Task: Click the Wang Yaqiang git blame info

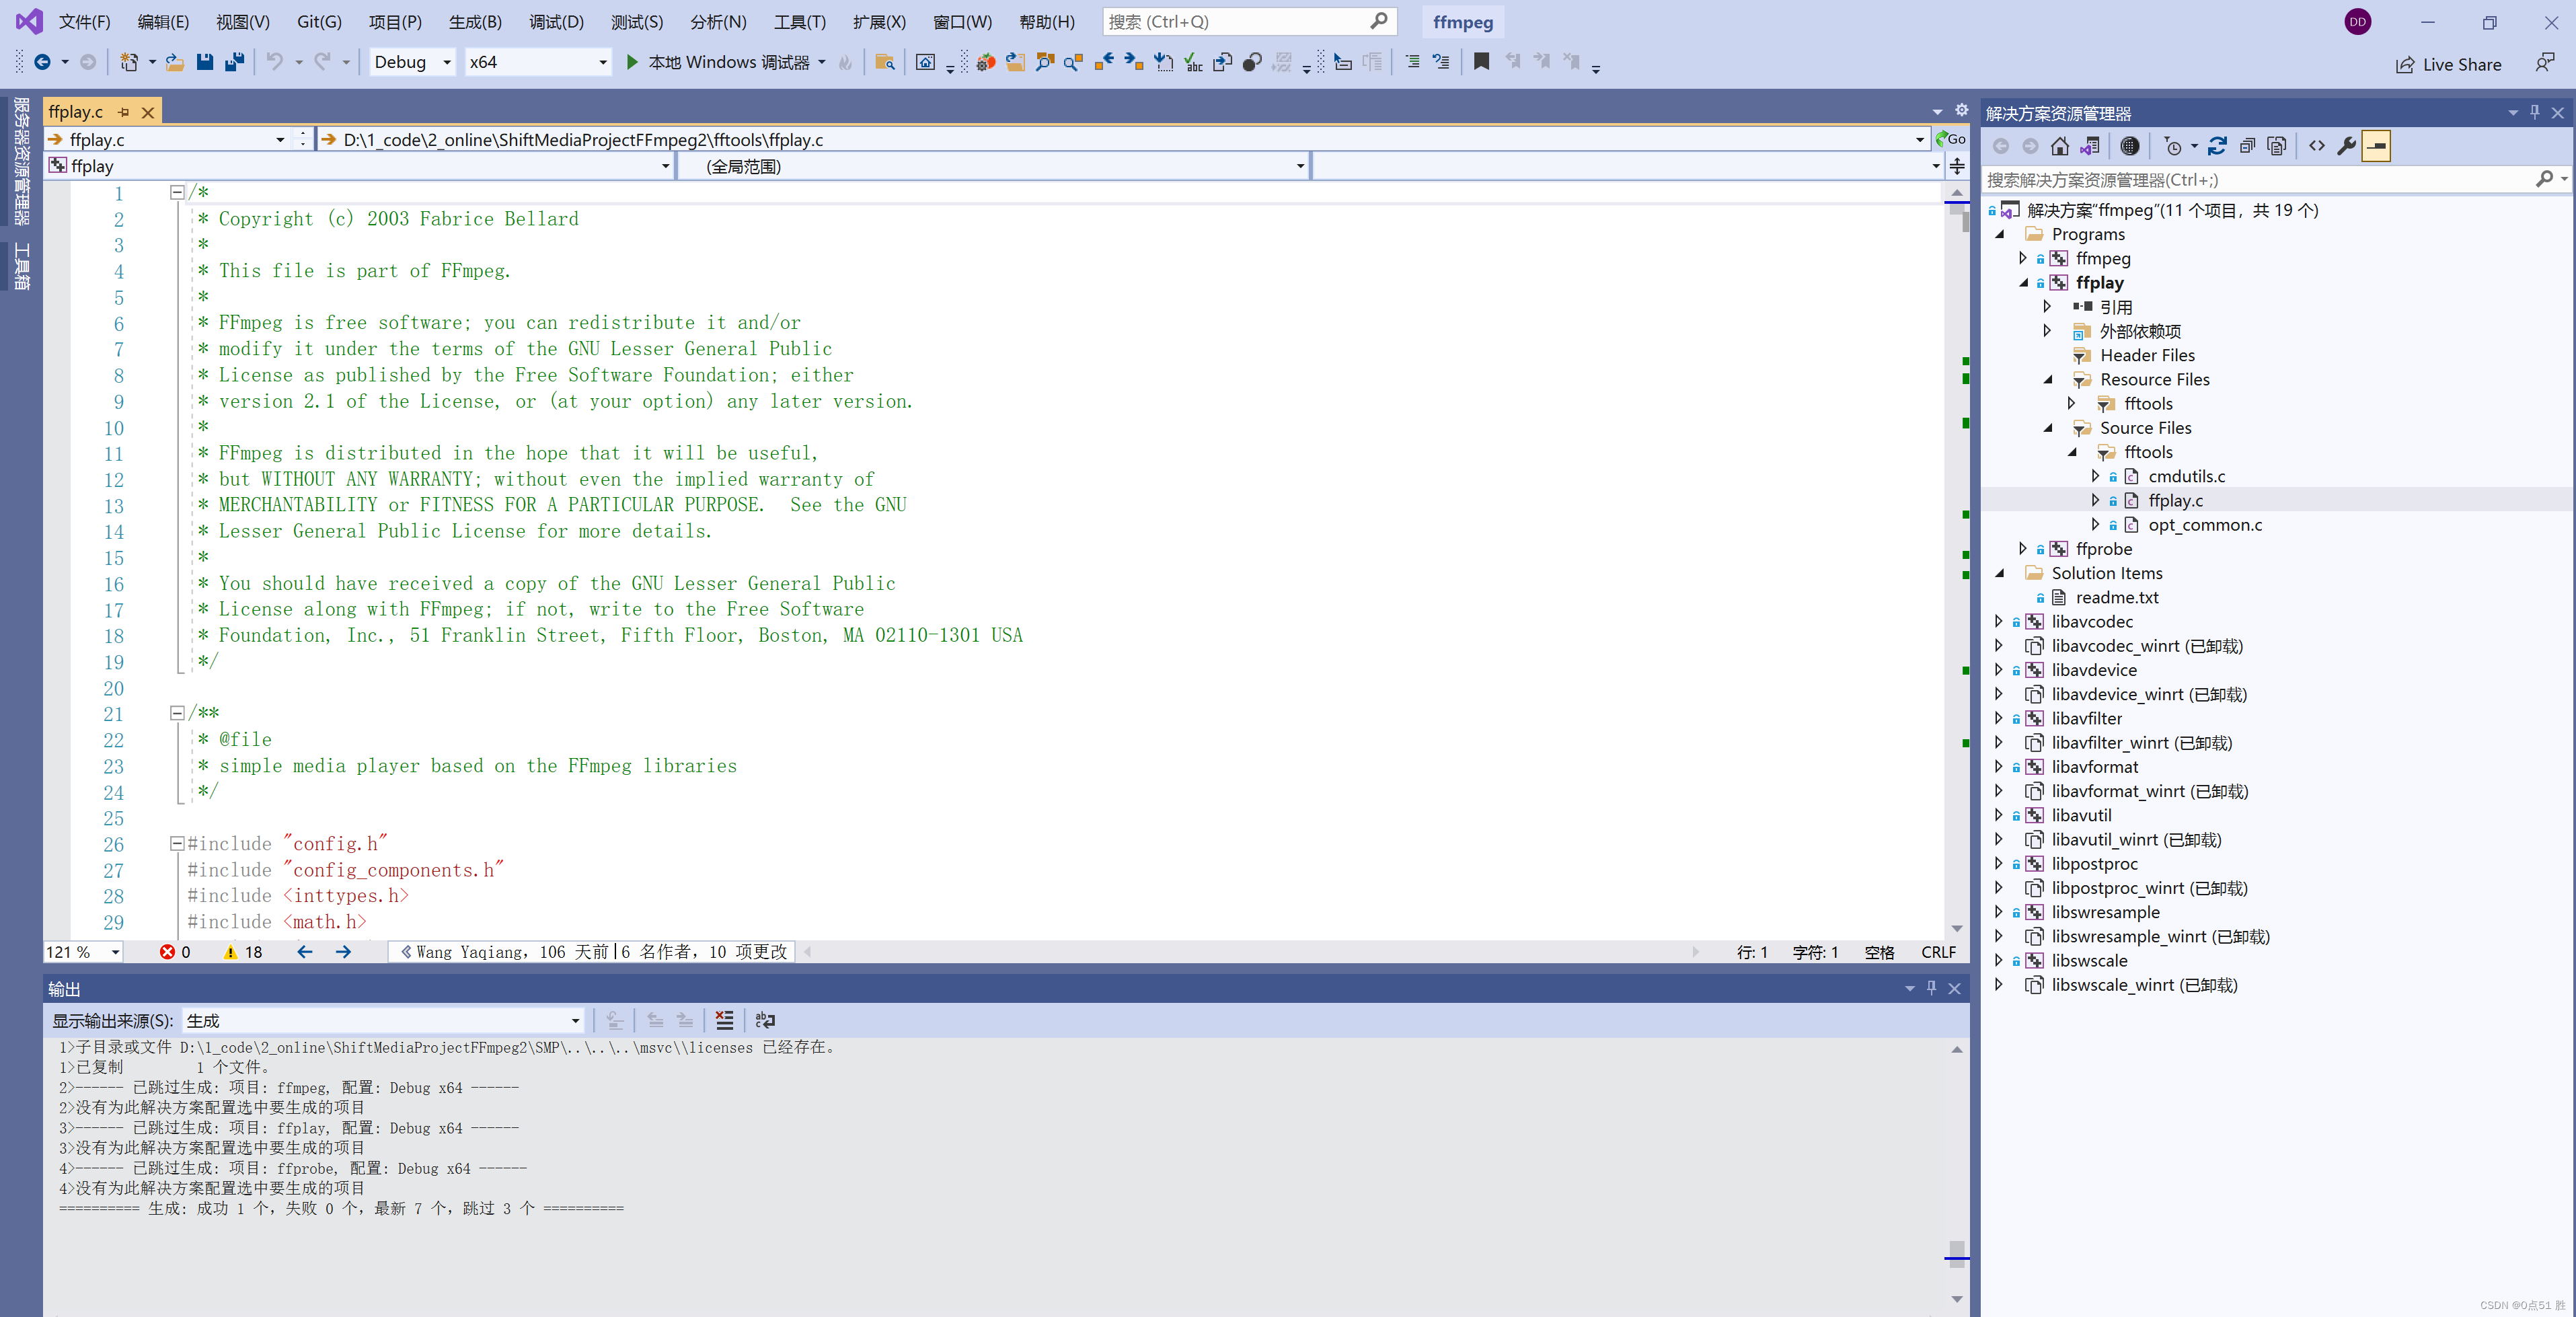Action: pos(594,952)
